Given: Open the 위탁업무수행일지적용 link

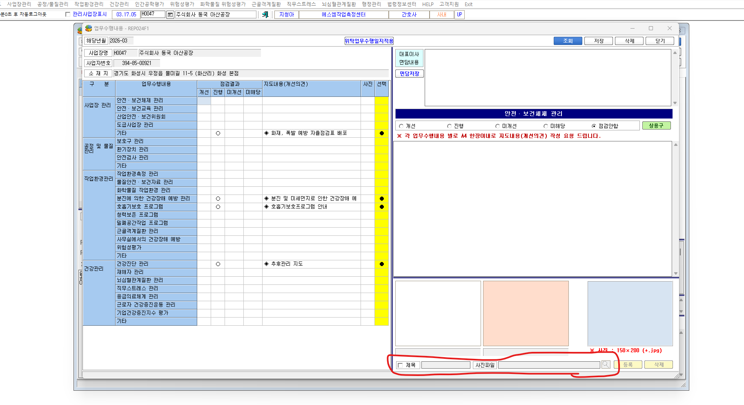Looking at the screenshot, I should (x=369, y=41).
